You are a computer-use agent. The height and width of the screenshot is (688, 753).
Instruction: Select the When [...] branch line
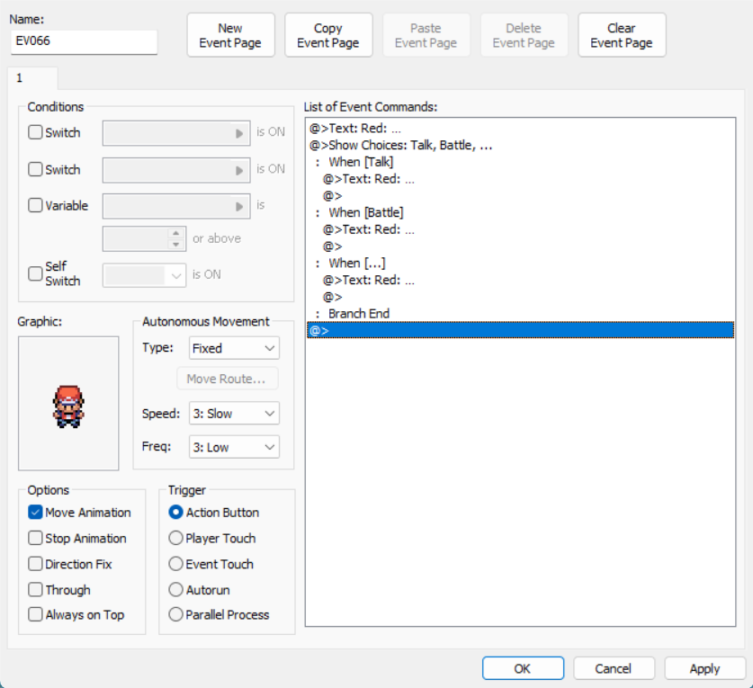pos(520,264)
